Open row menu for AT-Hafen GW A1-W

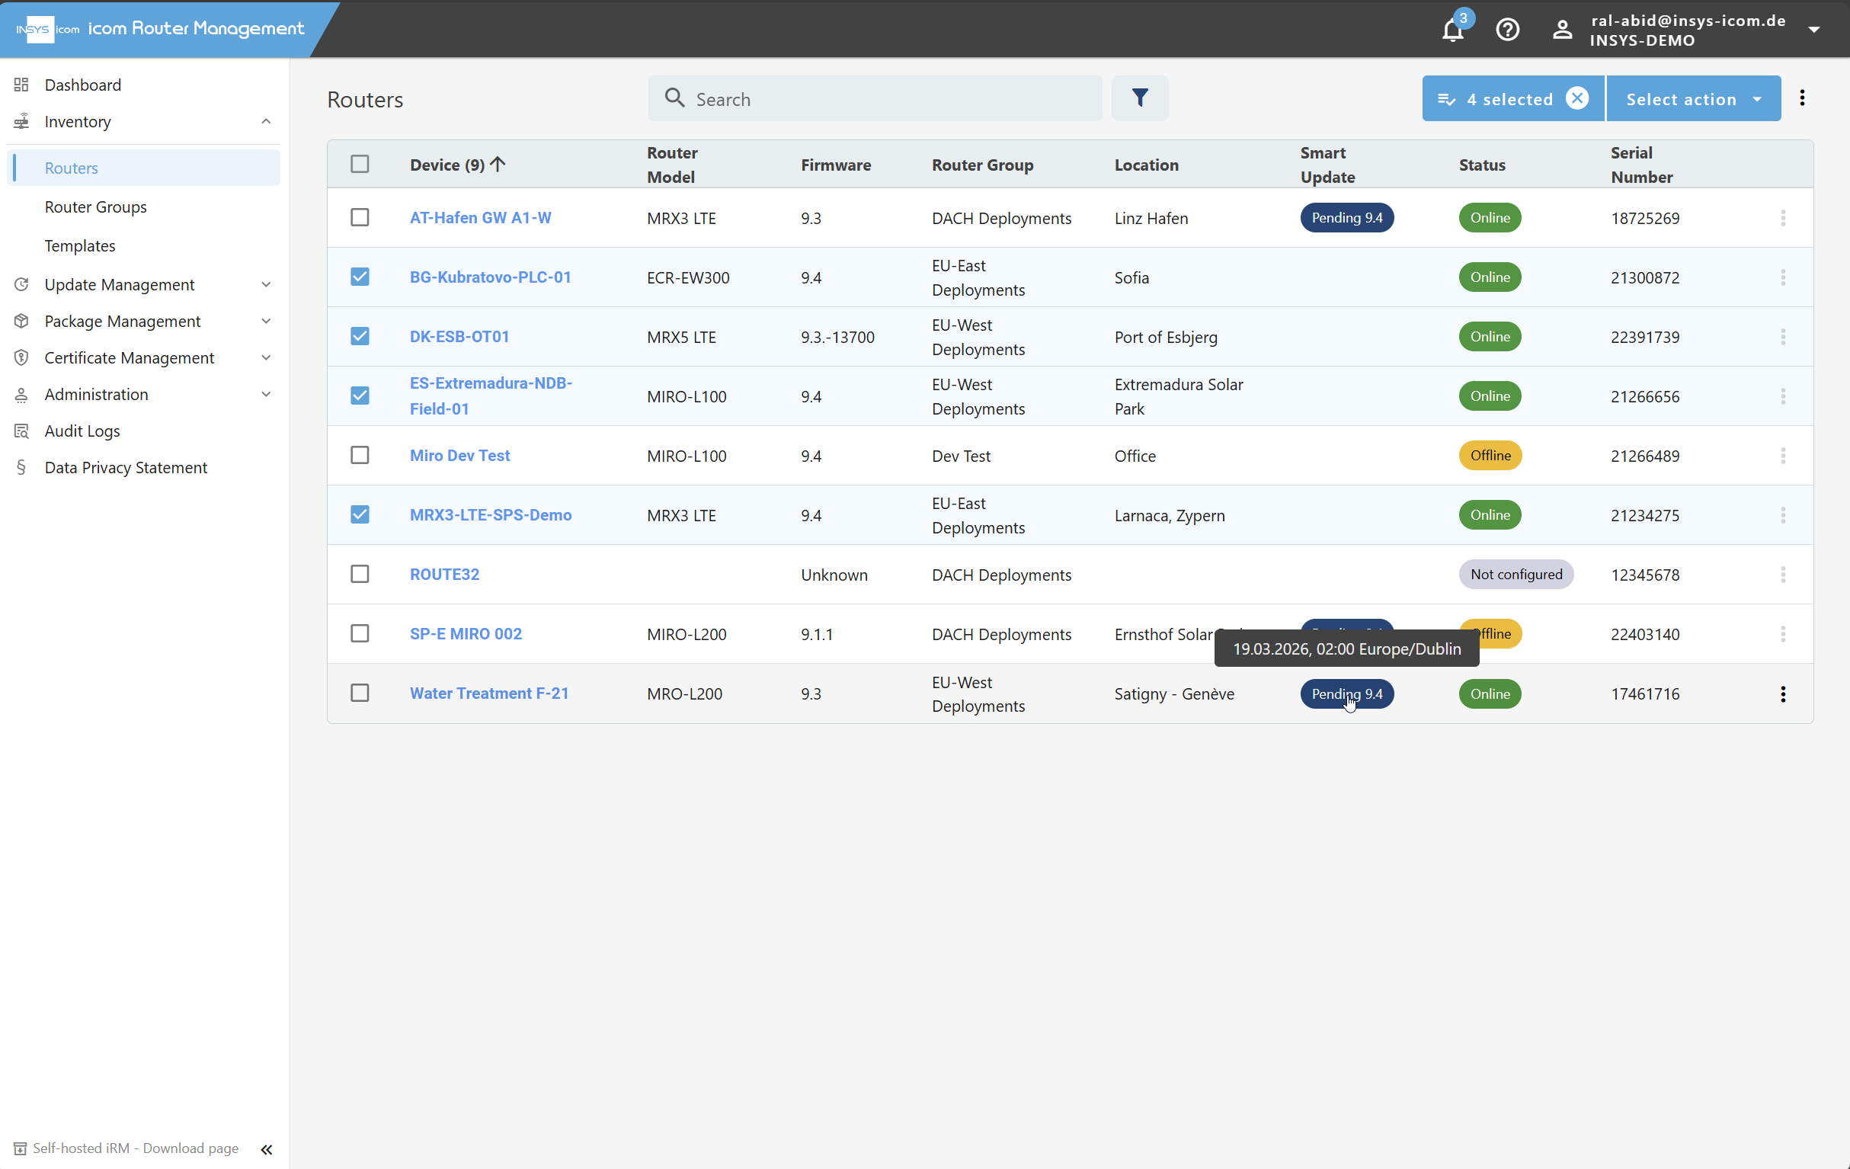[1782, 217]
